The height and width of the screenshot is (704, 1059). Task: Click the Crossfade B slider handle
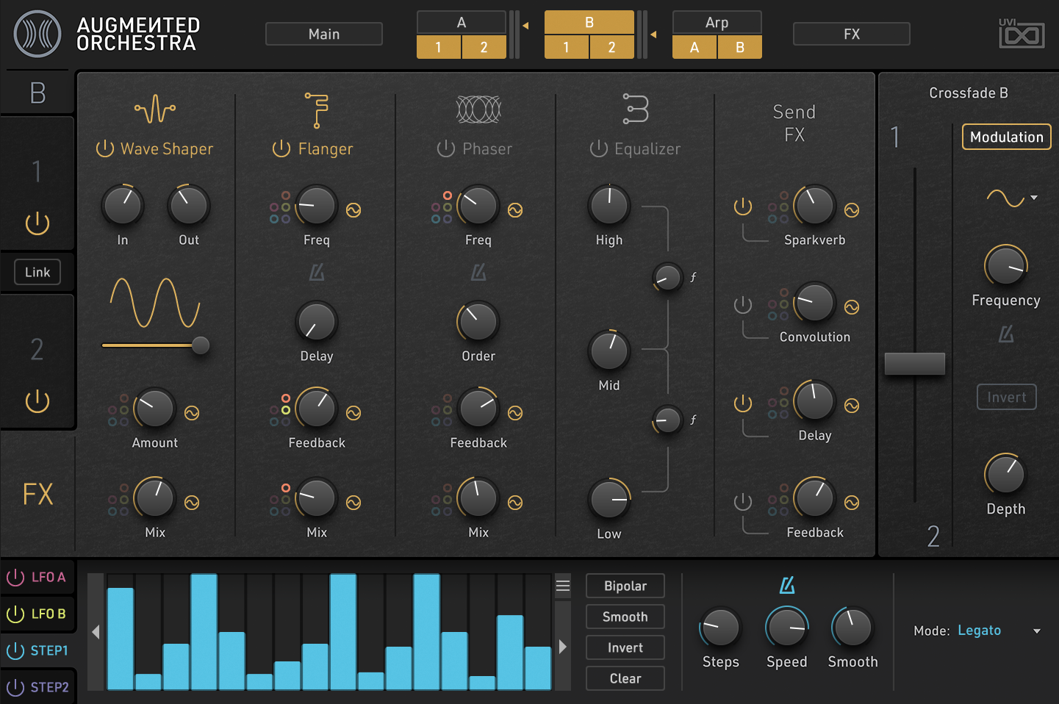tap(914, 364)
